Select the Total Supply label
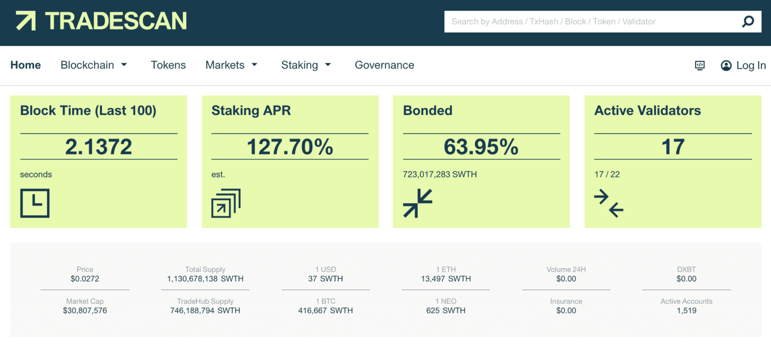This screenshot has width=771, height=345. coord(205,270)
